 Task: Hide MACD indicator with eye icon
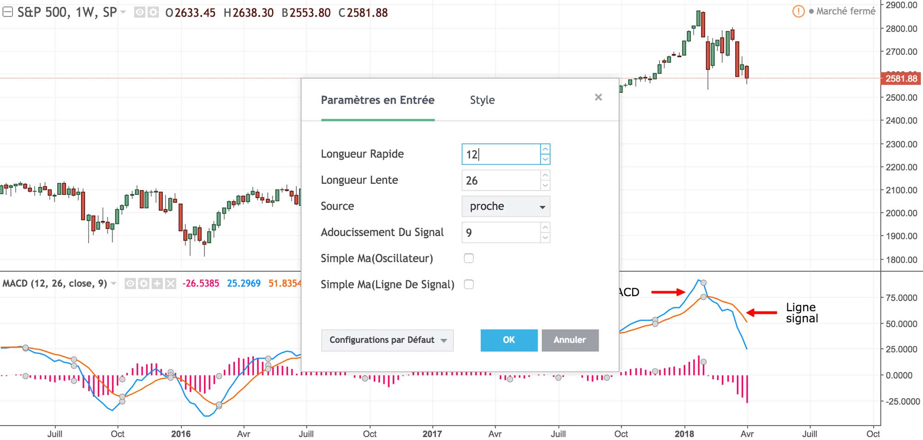[130, 284]
